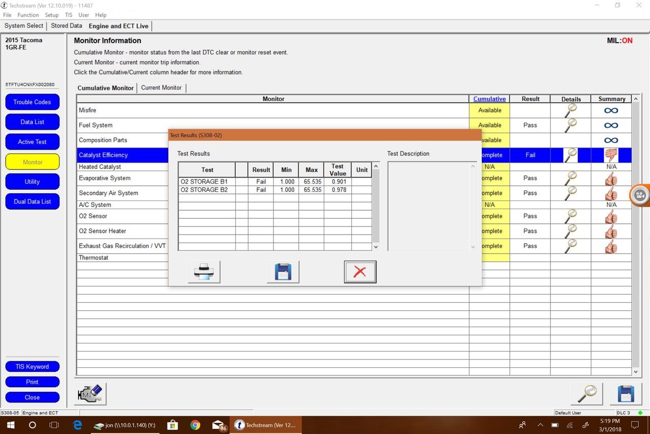Open the User menu

(x=84, y=15)
